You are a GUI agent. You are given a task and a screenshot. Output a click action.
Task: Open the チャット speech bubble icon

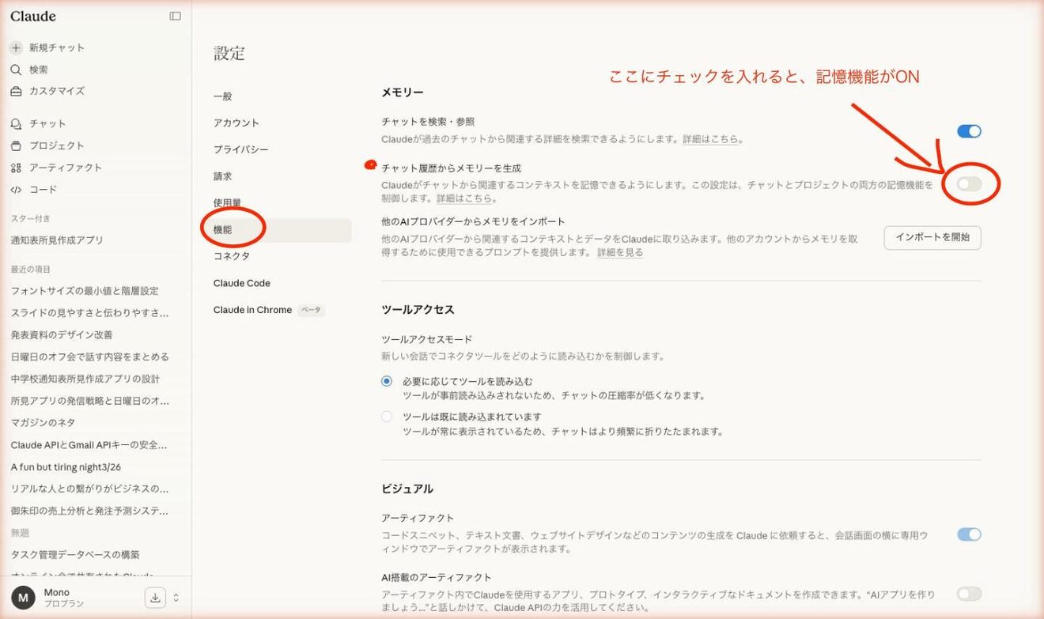point(16,124)
